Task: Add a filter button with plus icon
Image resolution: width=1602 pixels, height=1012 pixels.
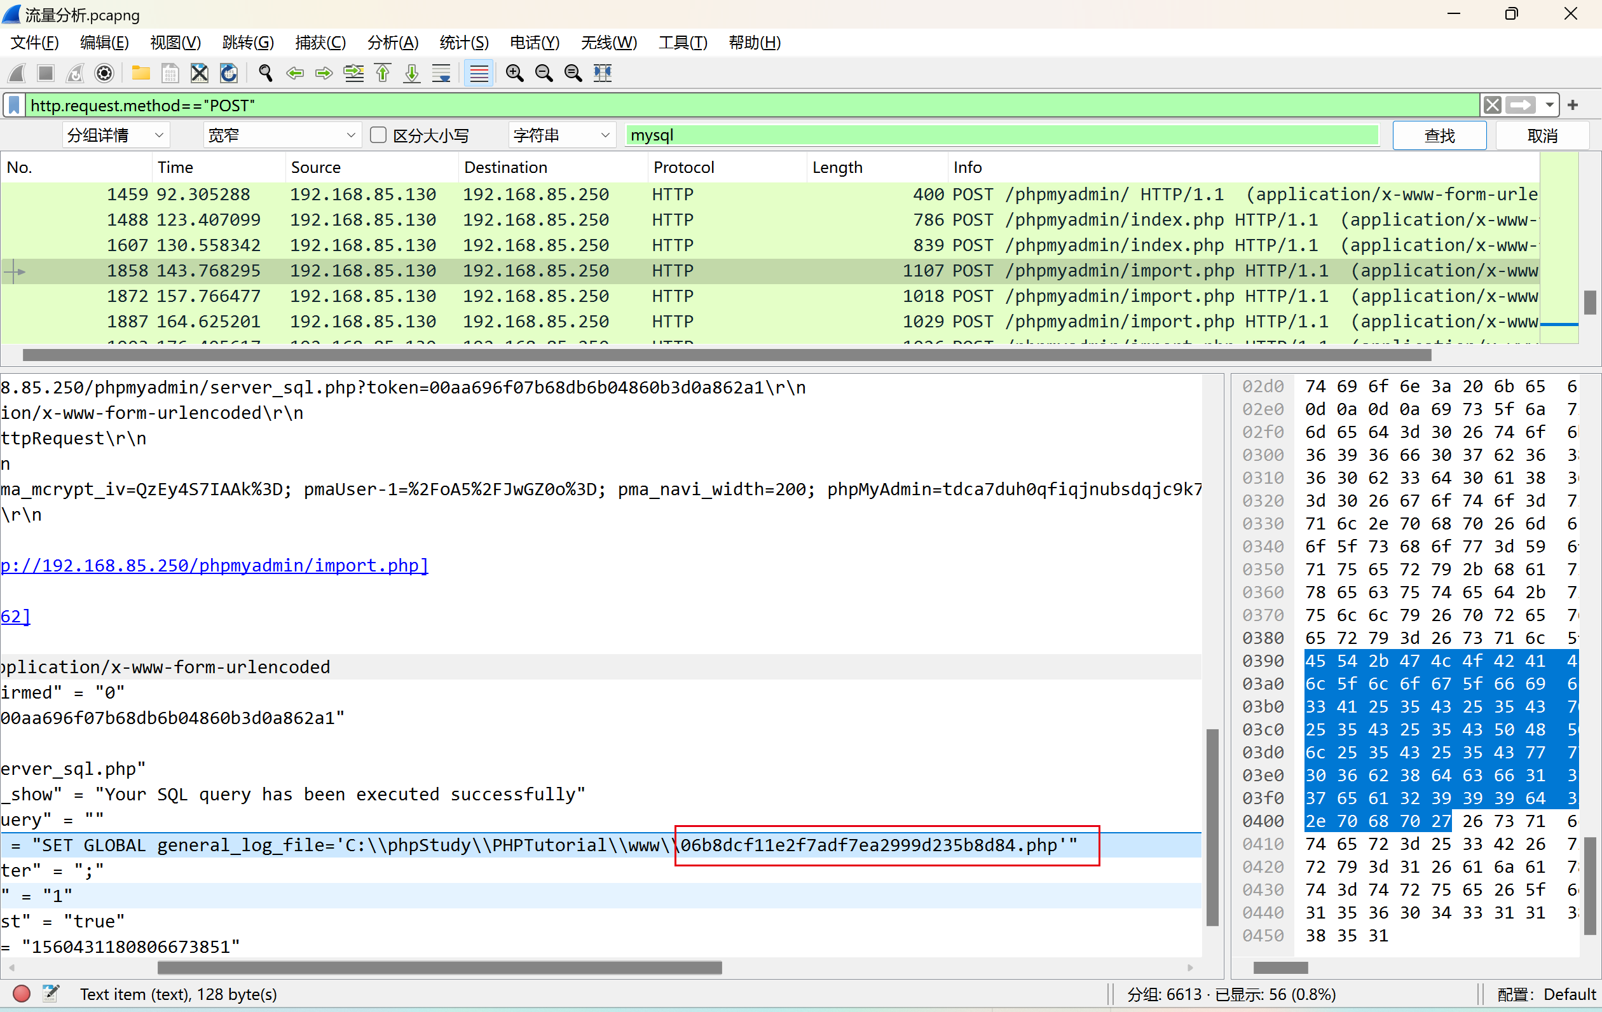Action: coord(1573,105)
